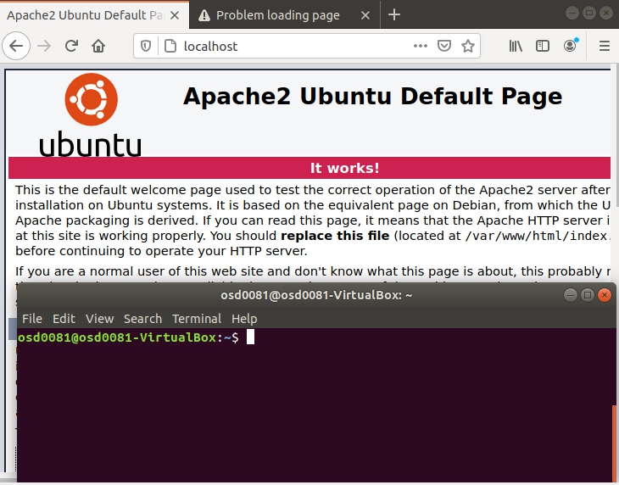This screenshot has width=619, height=485.
Task: Open terminal File menu
Action: [32, 319]
